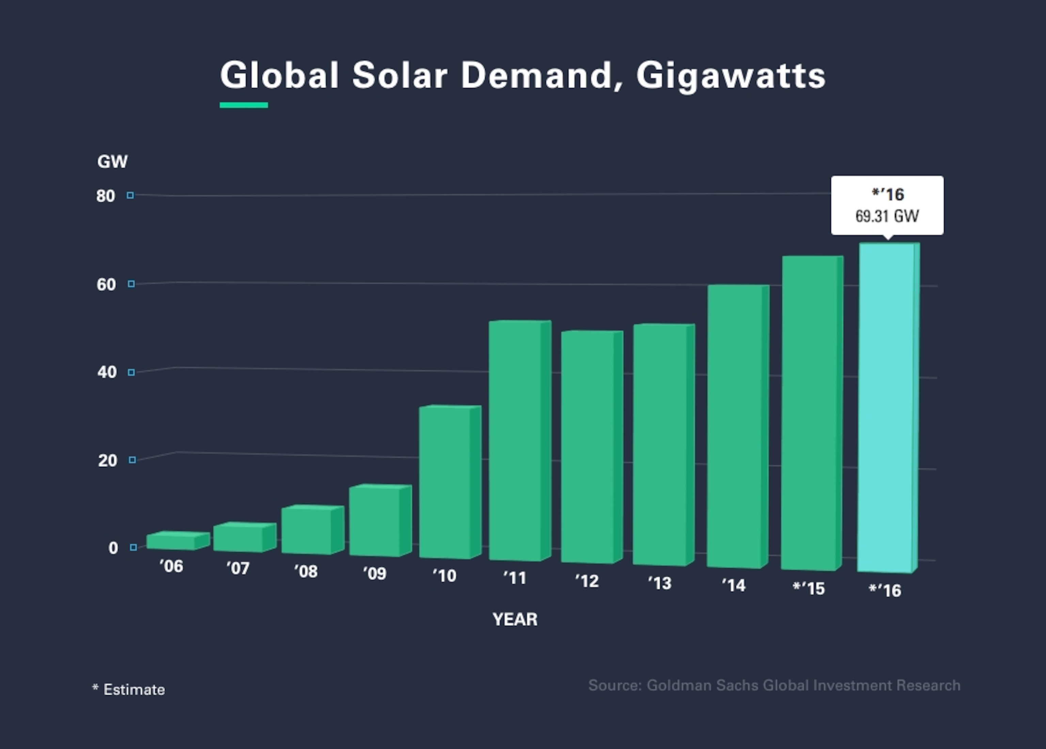This screenshot has height=749, width=1046.
Task: Select the '11 bar in chart
Action: point(515,440)
